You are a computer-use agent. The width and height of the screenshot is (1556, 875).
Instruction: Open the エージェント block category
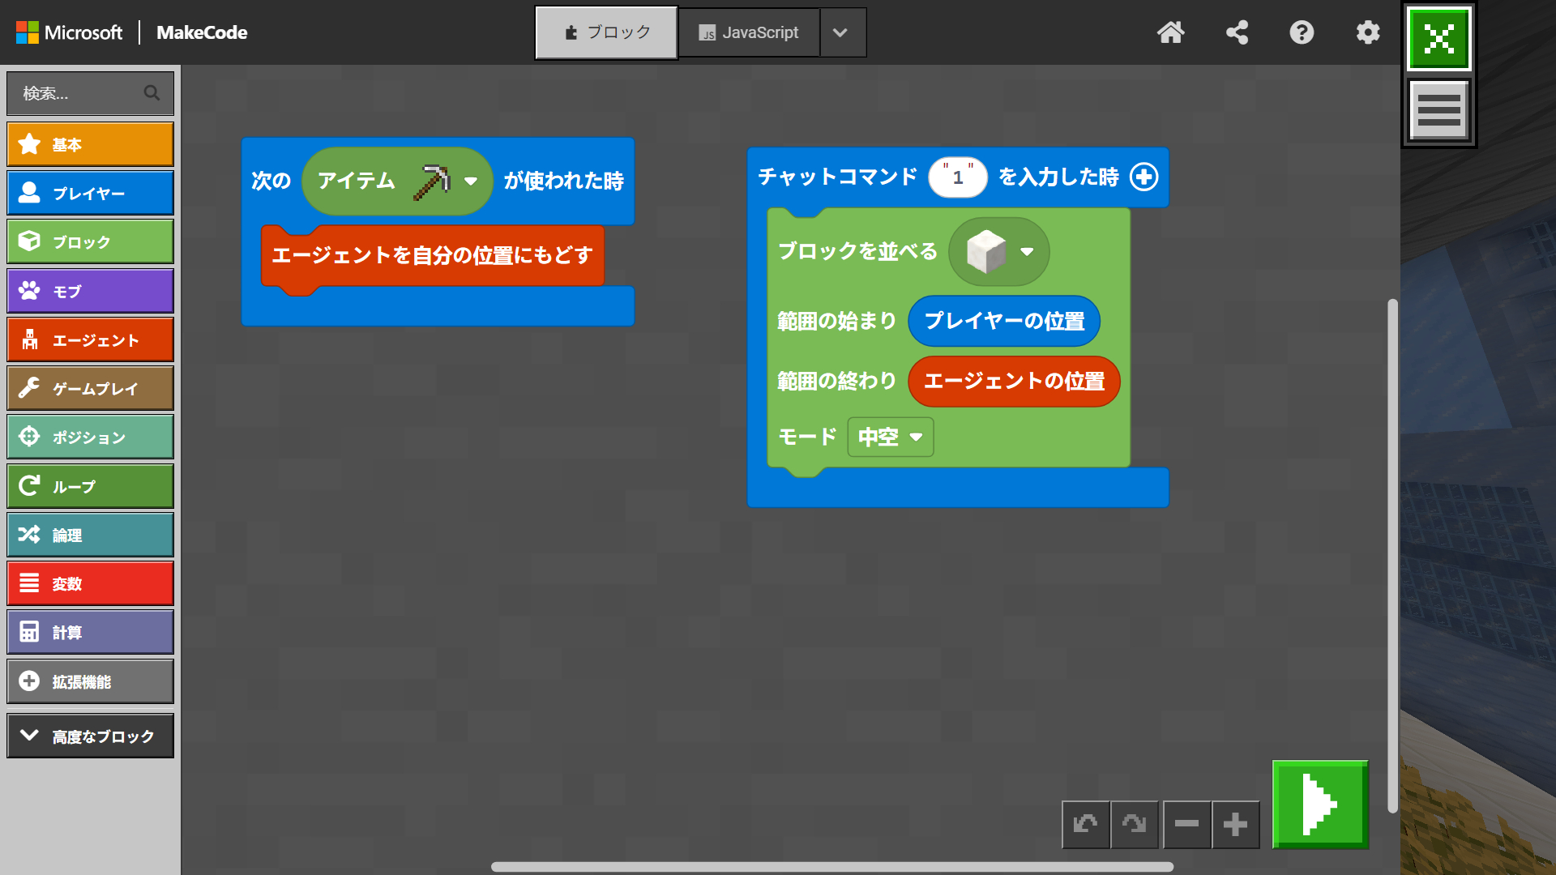point(90,339)
